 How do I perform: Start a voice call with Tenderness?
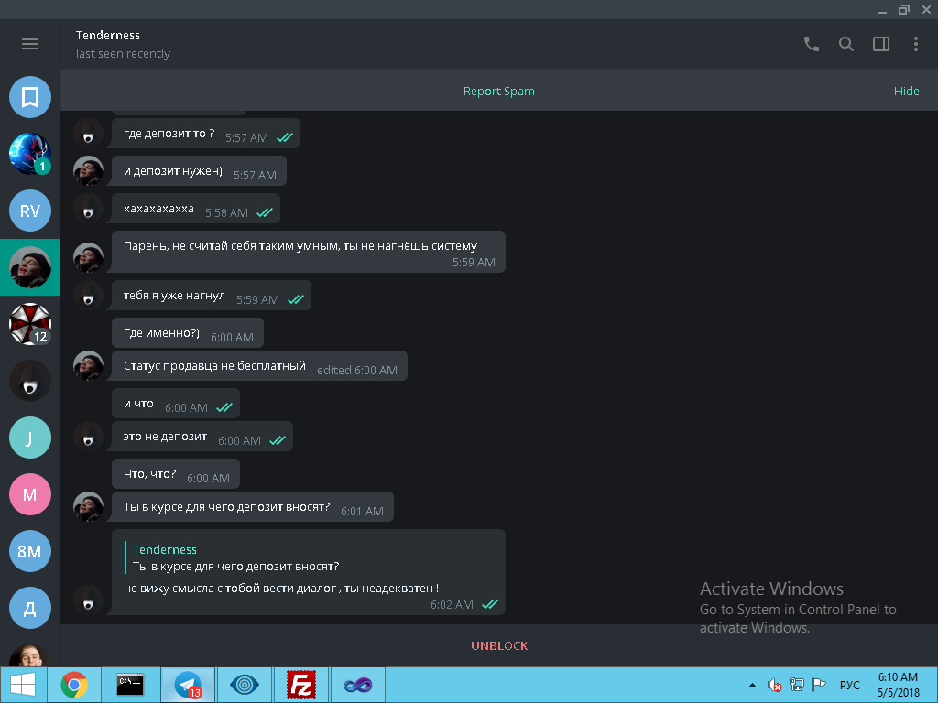811,44
